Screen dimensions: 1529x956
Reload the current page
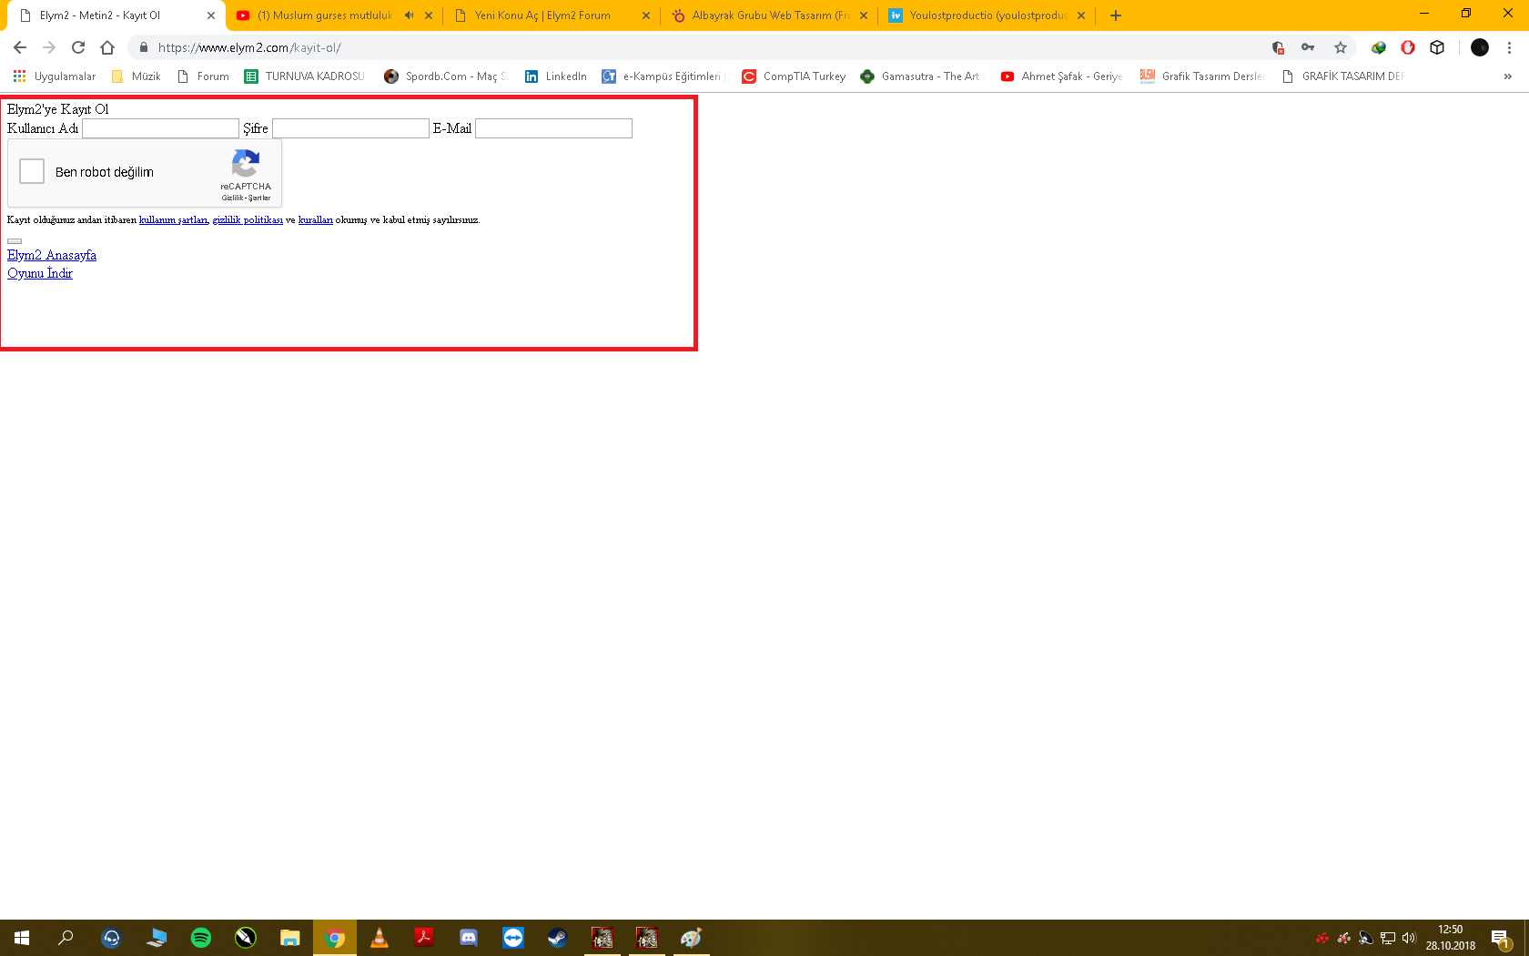click(78, 47)
